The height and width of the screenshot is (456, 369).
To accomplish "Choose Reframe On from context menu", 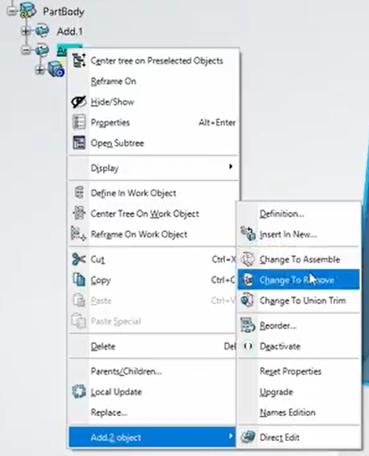I will click(154, 81).
